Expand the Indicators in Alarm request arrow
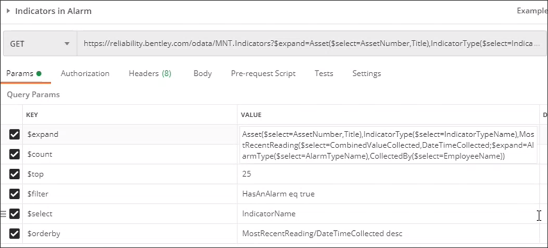This screenshot has width=548, height=248. pos(9,11)
